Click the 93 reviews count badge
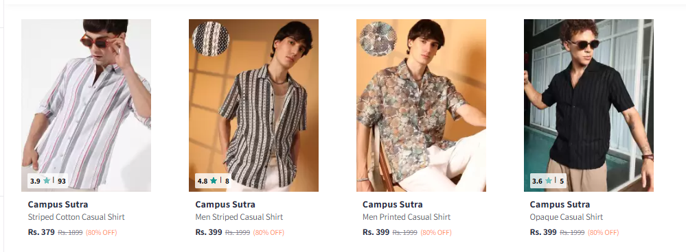Viewport: 686px width, 252px height. [61, 181]
